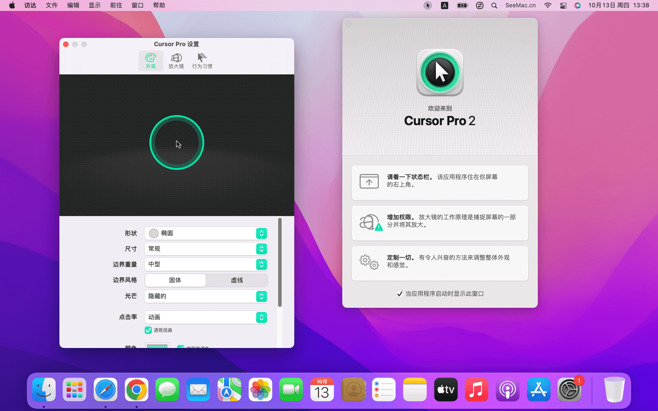Viewport: 658px width, 411px height.
Task: Open the App Store from the Dock
Action: (538, 390)
